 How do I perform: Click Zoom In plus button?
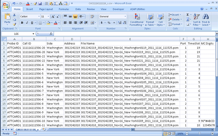(x=212, y=134)
